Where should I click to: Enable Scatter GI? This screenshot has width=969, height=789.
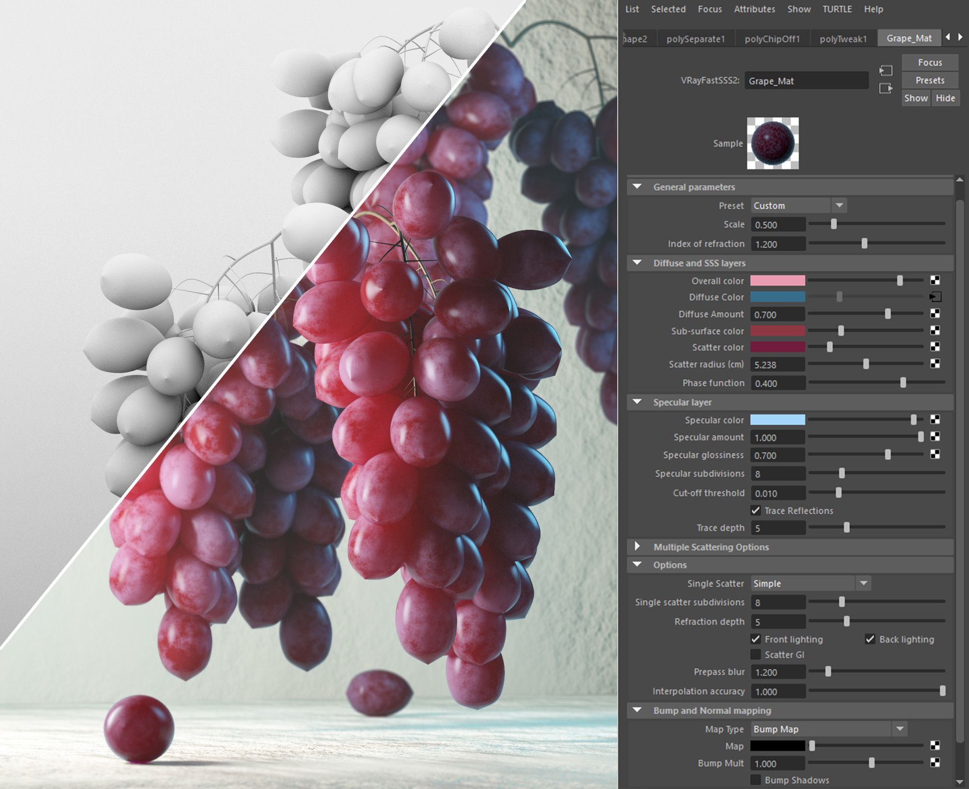(756, 654)
